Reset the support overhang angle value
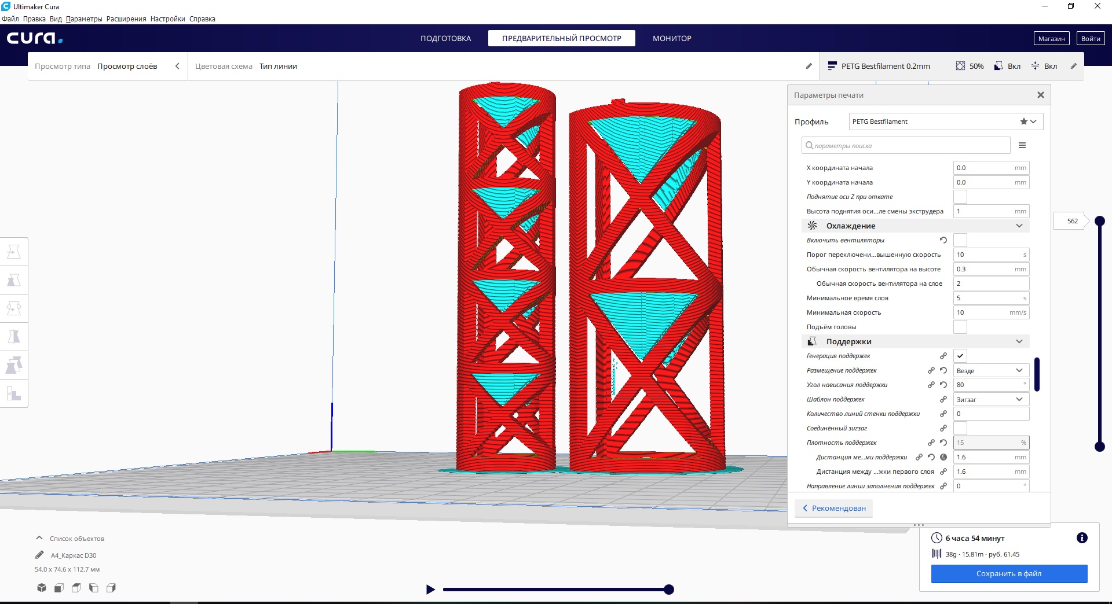 [x=943, y=385]
